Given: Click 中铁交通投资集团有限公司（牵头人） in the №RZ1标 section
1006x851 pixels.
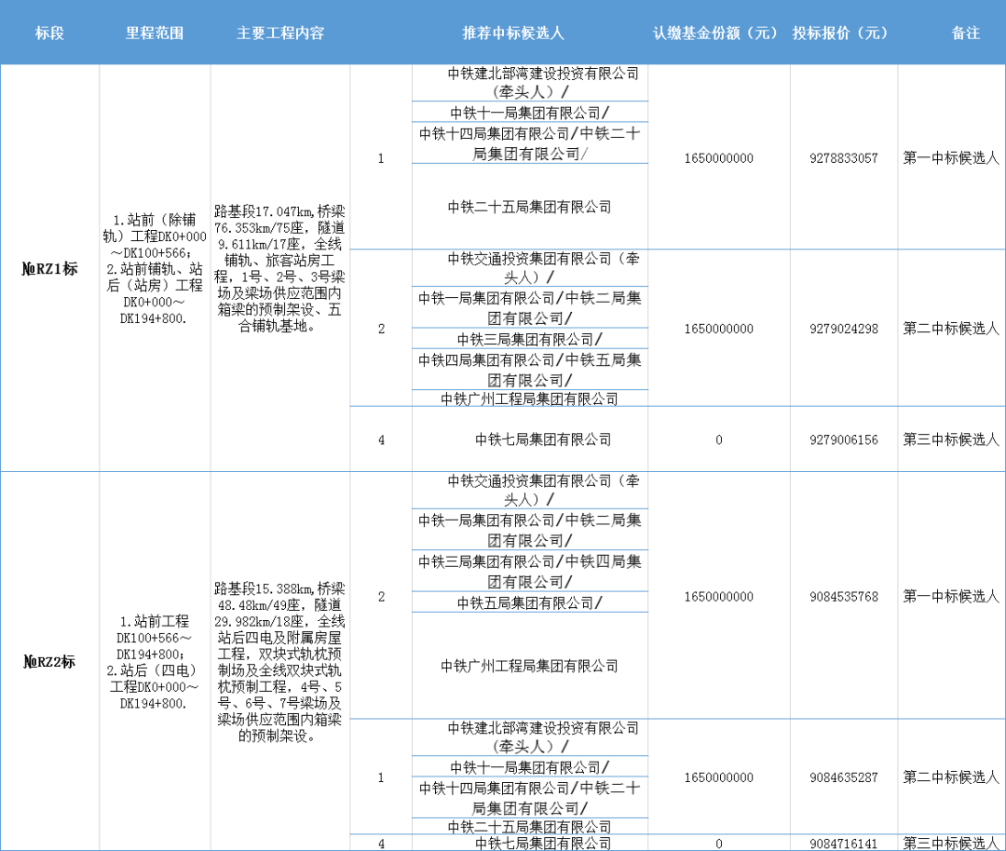Looking at the screenshot, I should [x=530, y=268].
